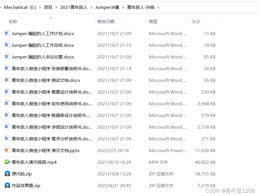Expand the chevron after 2021青年旅人 breadcrumb
Viewport: 259px width, 196px height.
click(x=92, y=7)
